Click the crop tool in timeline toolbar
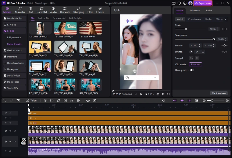The width and height of the screenshot is (232, 158). click(59, 100)
